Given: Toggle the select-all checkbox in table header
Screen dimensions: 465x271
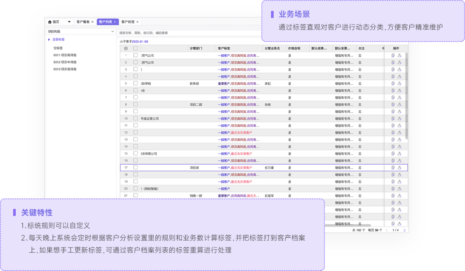Looking at the screenshot, I should coord(136,49).
